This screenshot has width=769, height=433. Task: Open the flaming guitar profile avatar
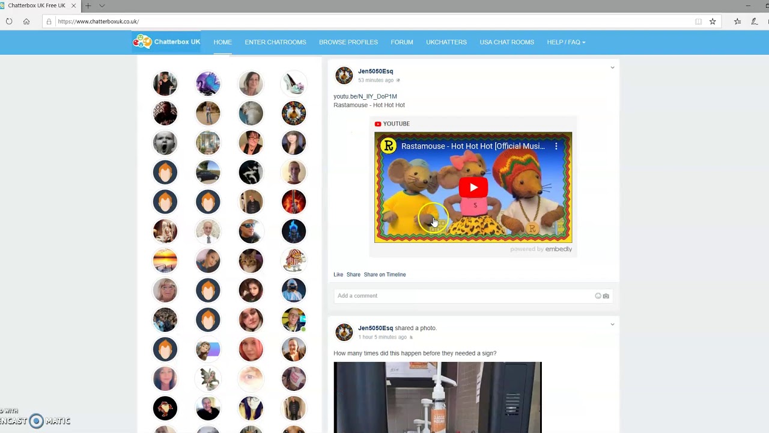coord(294,201)
